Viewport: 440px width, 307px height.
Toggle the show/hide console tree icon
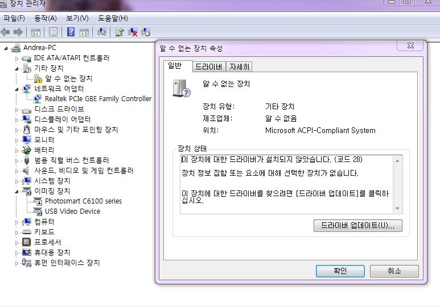(x=36, y=32)
